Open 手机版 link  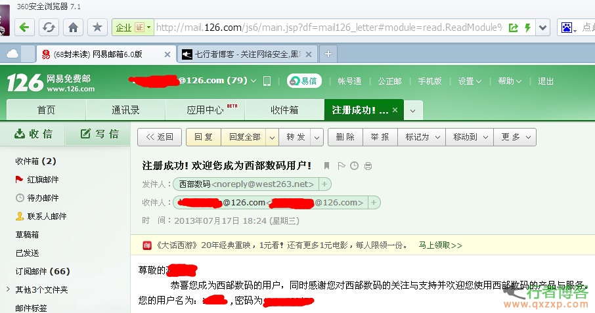point(430,81)
